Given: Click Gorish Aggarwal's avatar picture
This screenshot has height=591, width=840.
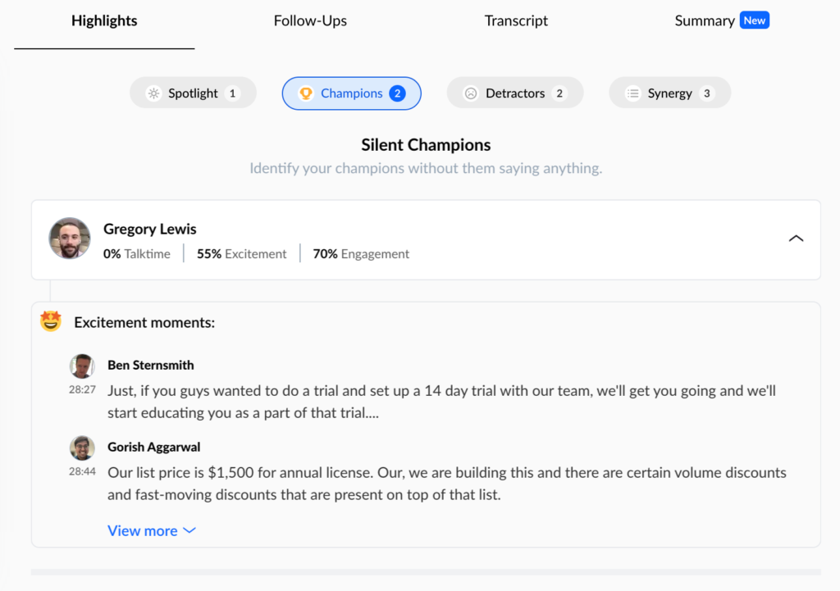Looking at the screenshot, I should 82,448.
